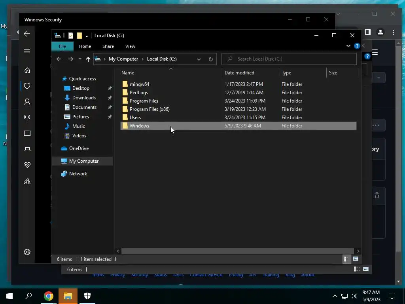Click My Computer in address breadcrumb
This screenshot has width=405, height=304.
click(123, 59)
